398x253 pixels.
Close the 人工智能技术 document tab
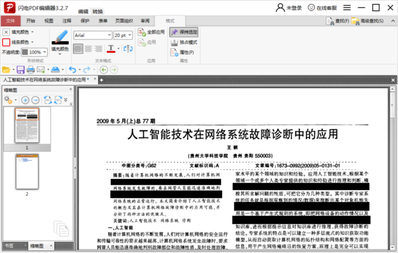point(95,79)
